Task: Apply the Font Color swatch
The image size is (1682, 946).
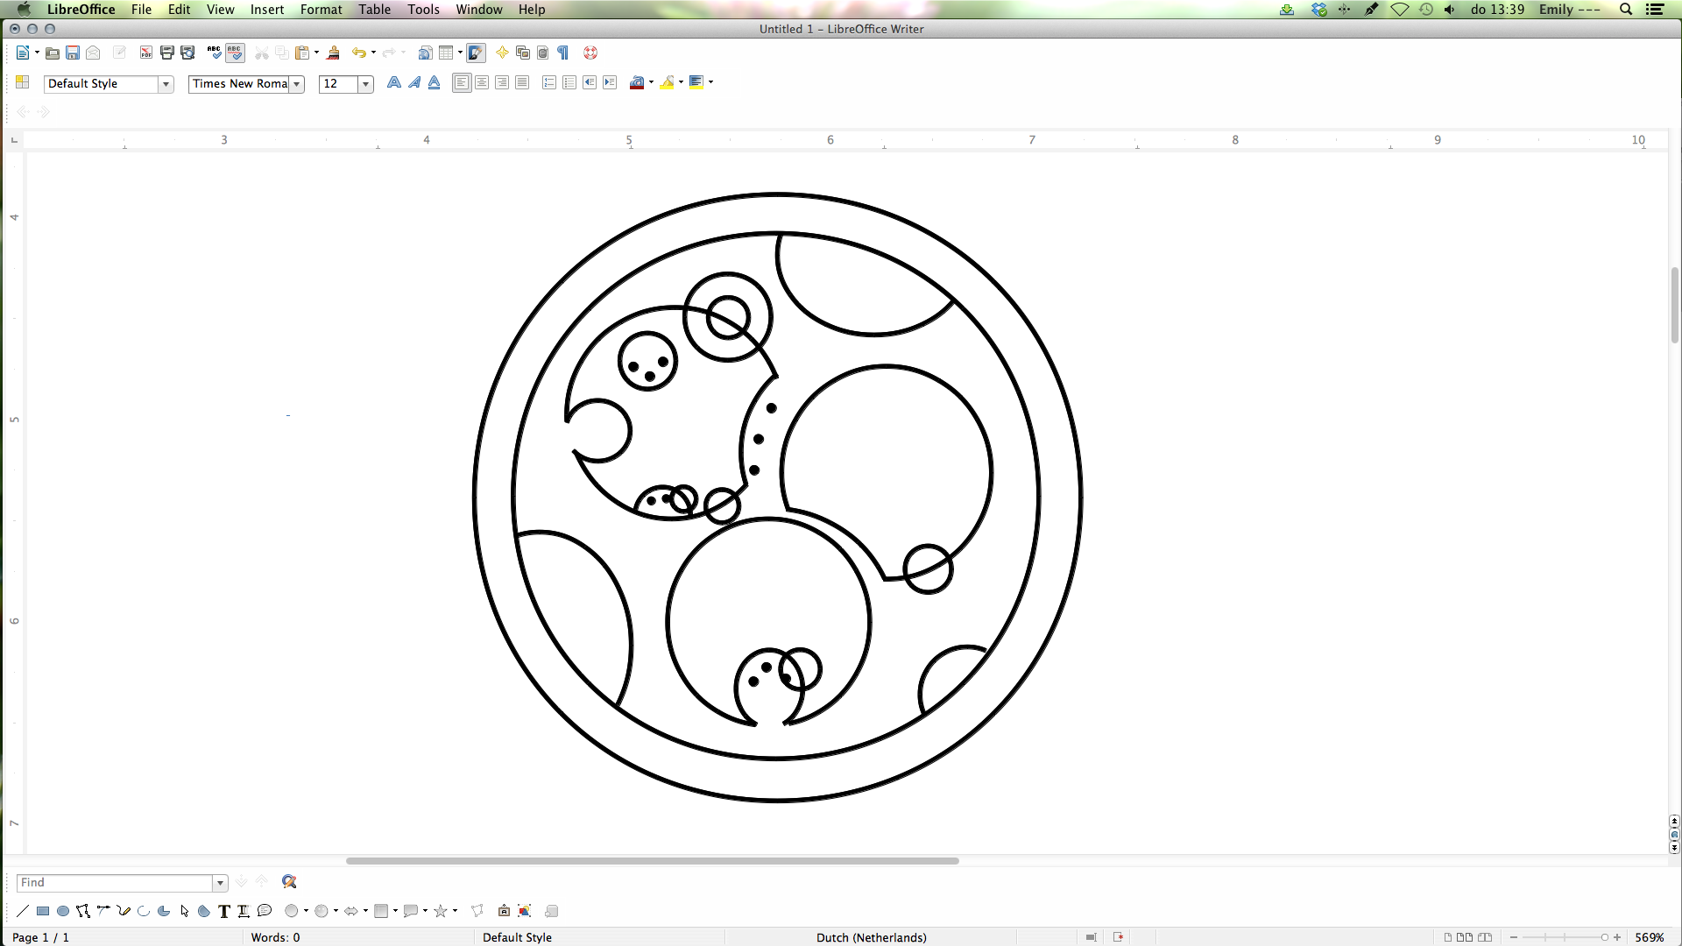Action: click(x=637, y=82)
